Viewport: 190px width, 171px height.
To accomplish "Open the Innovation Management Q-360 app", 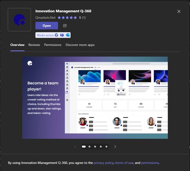I will tap(47, 26).
